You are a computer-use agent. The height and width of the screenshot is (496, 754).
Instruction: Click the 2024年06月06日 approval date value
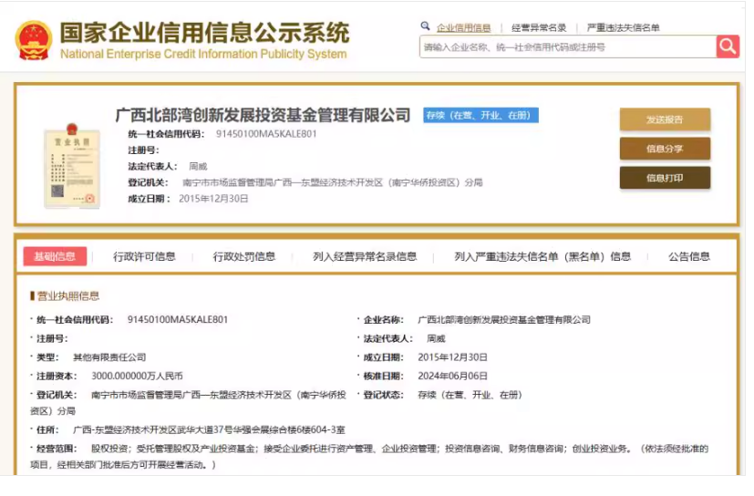(x=452, y=376)
